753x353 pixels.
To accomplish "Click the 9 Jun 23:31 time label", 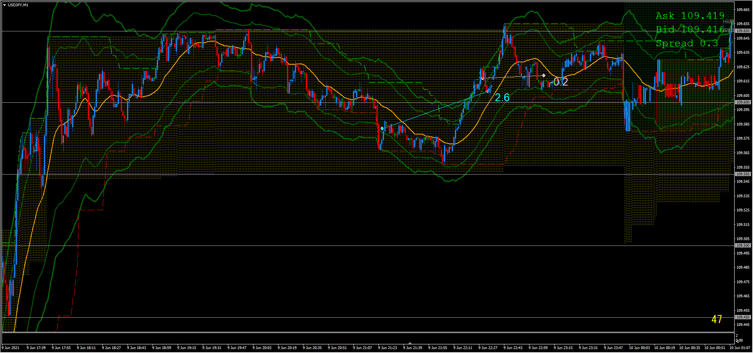I will (588, 348).
